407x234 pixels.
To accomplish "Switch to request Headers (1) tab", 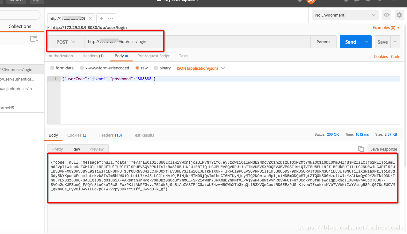I will click(x=93, y=56).
